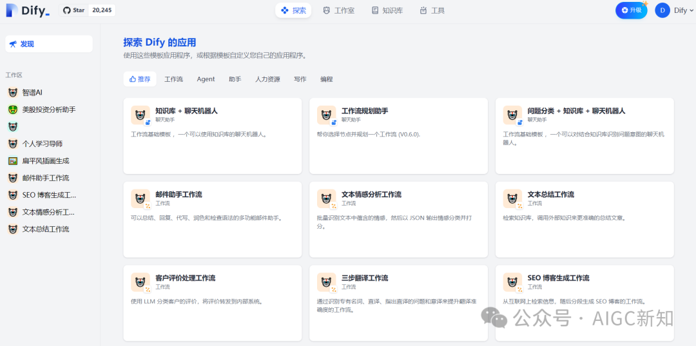This screenshot has width=696, height=346.
Task: Click the 邮件助手工作流 card title
Action: point(179,195)
